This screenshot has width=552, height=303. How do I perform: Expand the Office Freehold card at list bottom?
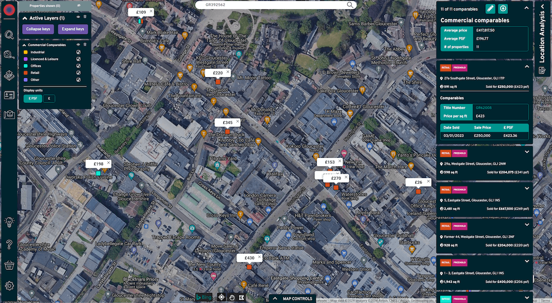tap(527, 298)
